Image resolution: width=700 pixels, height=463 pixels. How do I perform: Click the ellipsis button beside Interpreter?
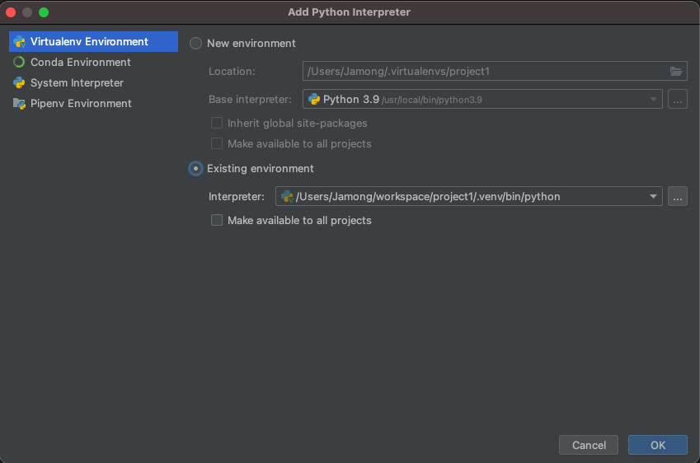click(x=677, y=196)
